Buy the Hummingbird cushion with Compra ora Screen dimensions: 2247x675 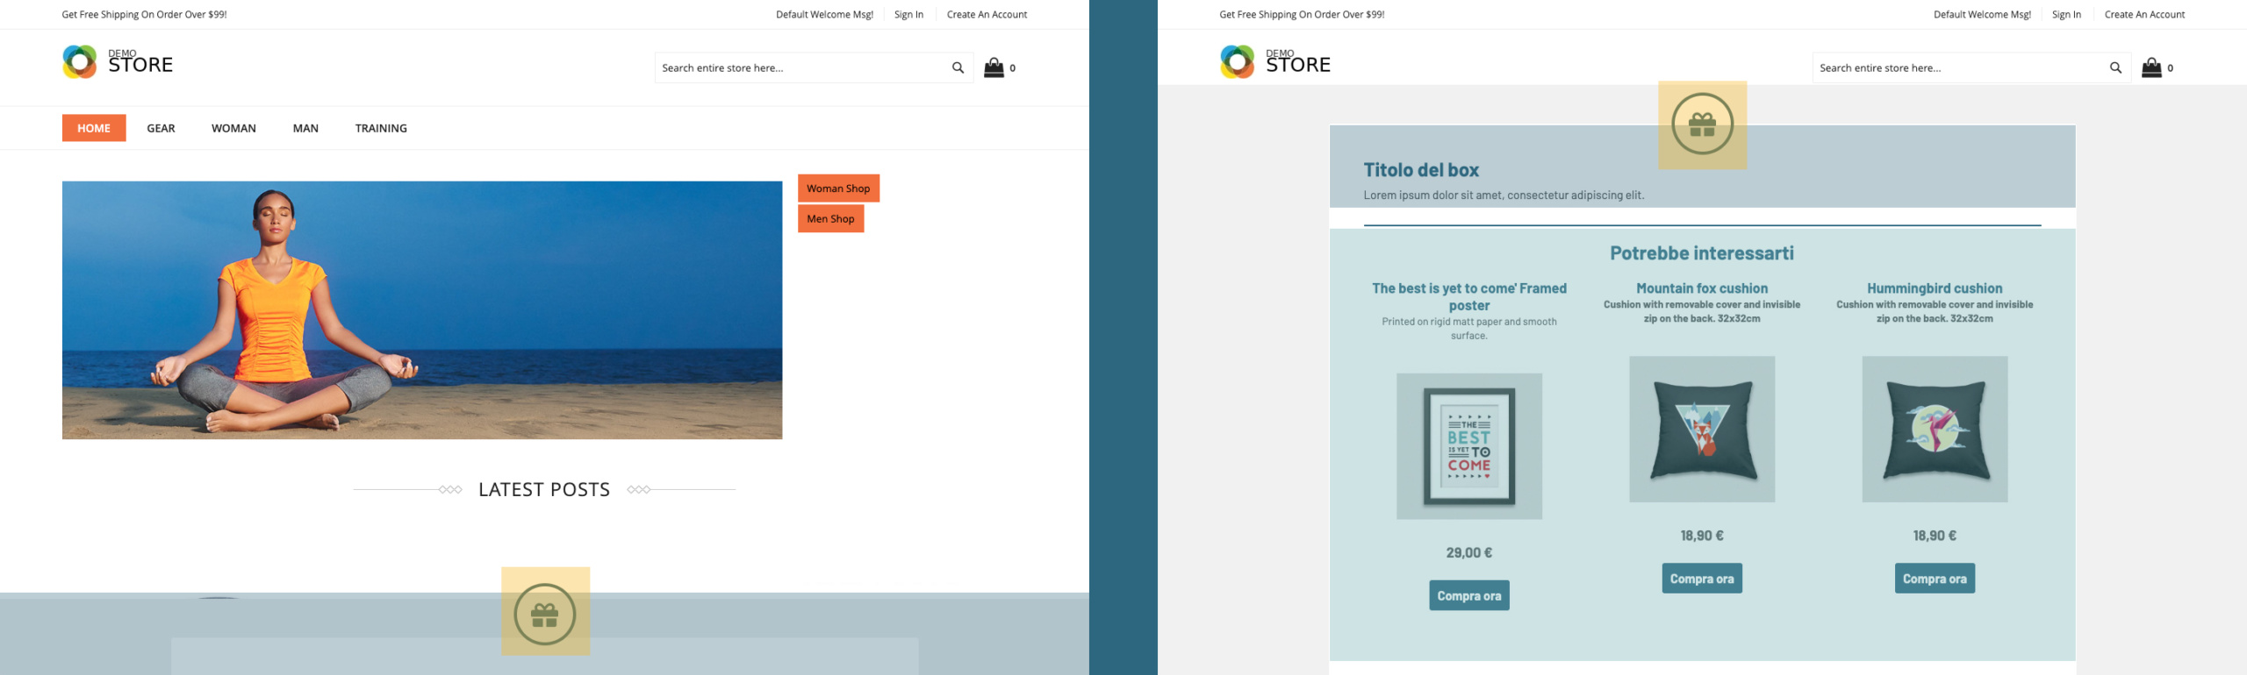coord(1935,579)
